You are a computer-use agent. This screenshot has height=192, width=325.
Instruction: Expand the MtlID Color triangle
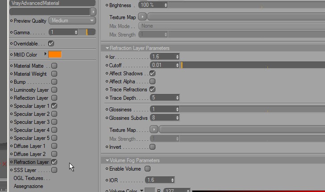click(45, 54)
